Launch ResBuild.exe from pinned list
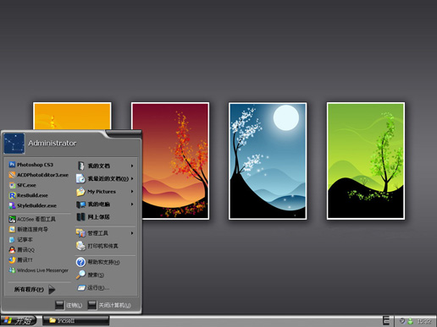Screen dimensions: 437x327 click(x=28, y=195)
